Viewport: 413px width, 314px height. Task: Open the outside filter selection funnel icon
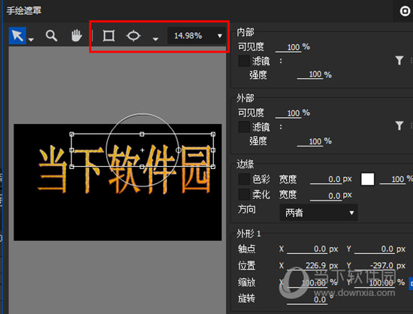399,126
